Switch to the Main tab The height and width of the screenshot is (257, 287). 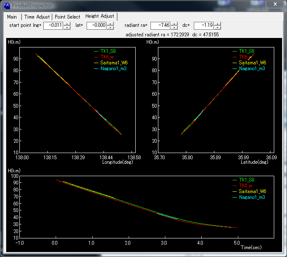click(x=12, y=17)
